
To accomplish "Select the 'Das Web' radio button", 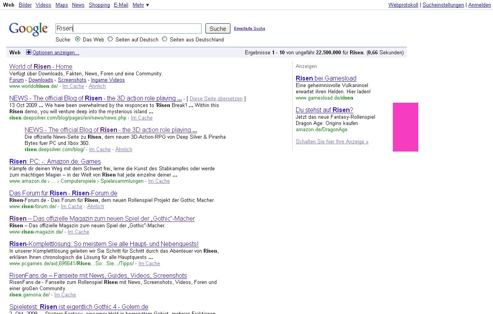I will click(x=77, y=39).
